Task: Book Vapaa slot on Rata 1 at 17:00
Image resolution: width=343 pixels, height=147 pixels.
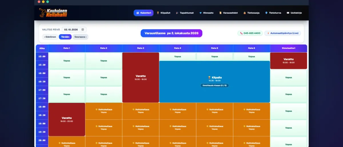Action: click(67, 94)
